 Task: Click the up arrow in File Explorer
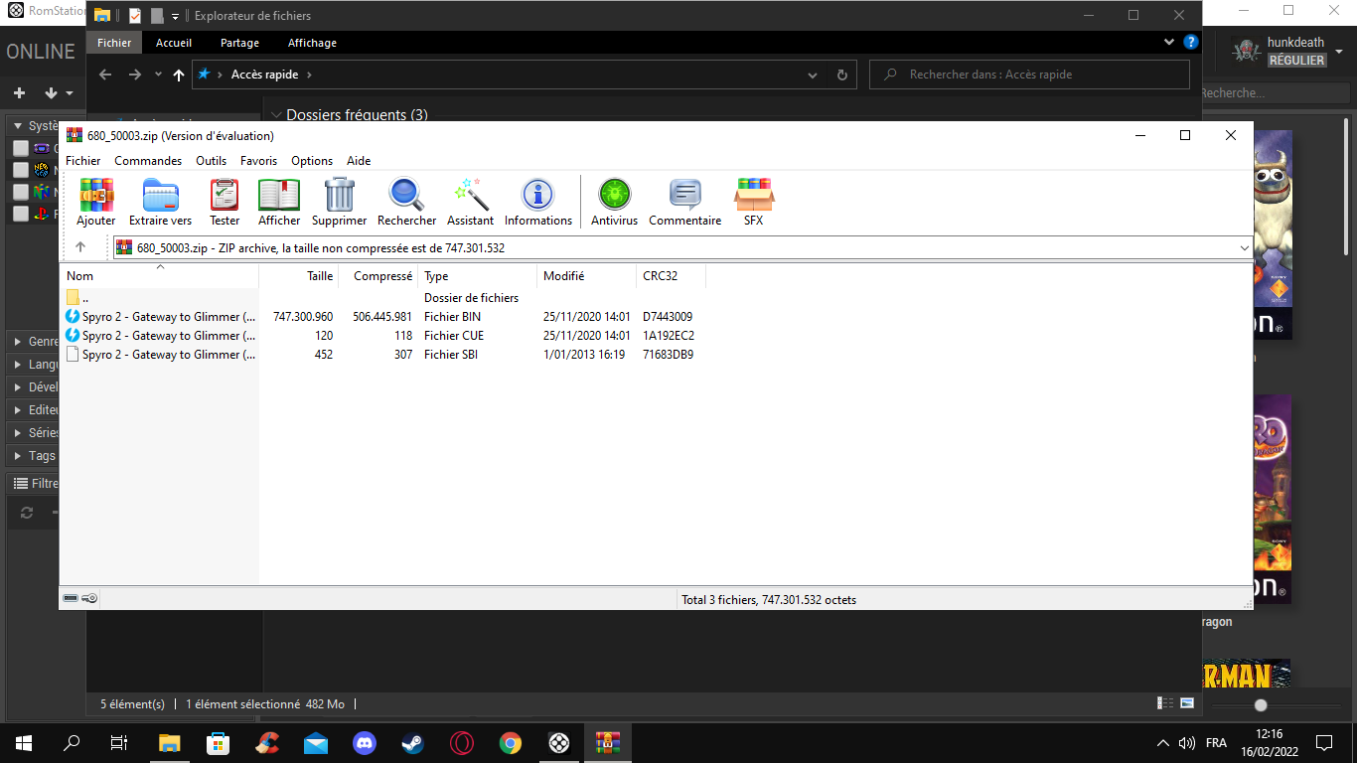[178, 75]
